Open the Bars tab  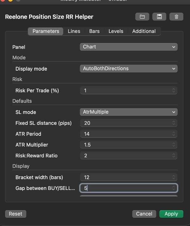94,31
